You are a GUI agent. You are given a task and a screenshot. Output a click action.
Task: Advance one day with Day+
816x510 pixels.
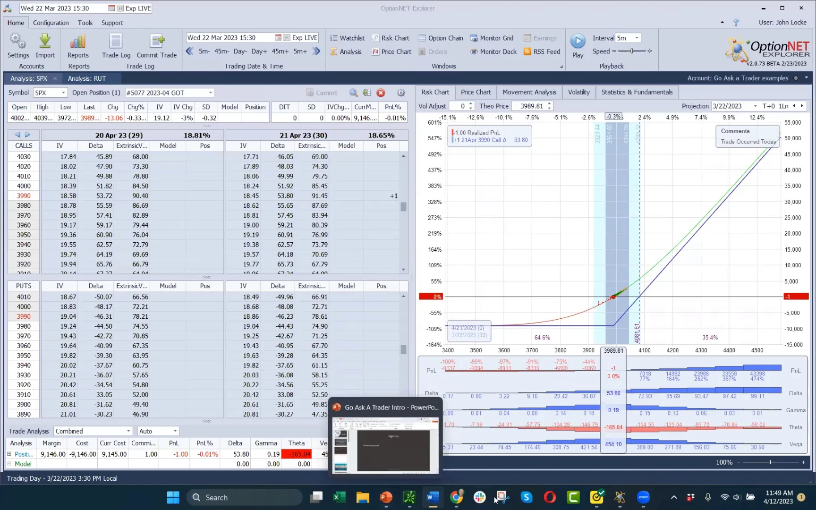[x=259, y=51]
